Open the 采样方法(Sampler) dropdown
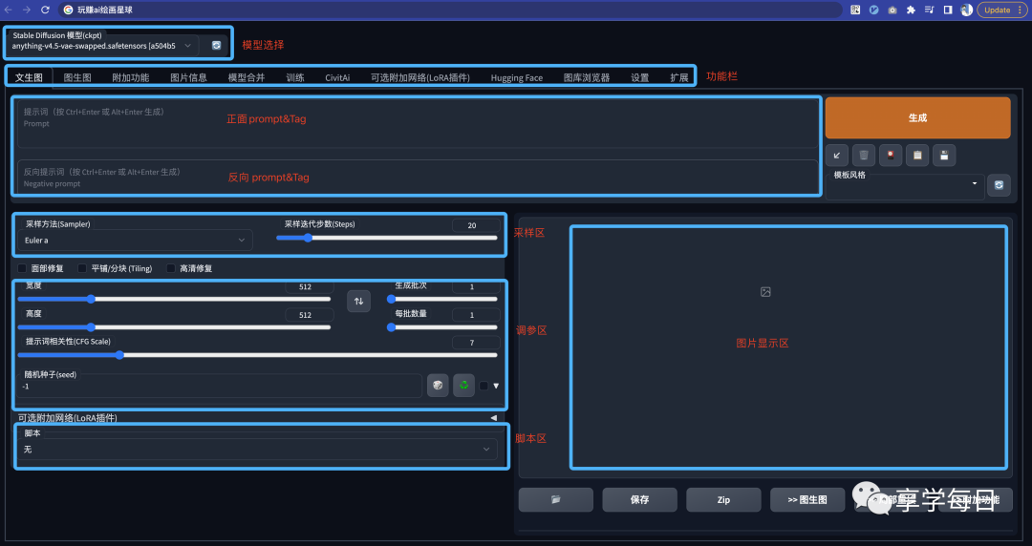Viewport: 1032px width, 546px height. (135, 241)
